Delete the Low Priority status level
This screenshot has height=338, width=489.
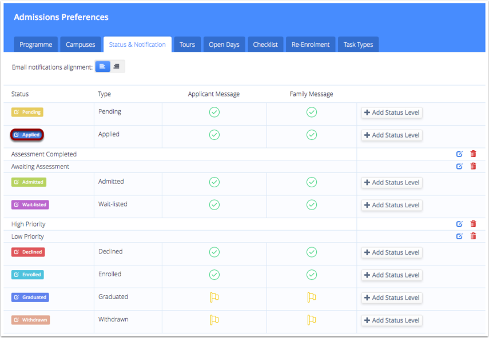coord(473,236)
